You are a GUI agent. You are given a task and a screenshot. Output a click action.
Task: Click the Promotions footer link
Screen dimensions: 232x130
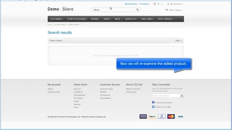(78, 98)
